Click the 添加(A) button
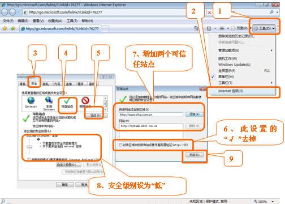The height and width of the screenshot is (204, 285). [194, 114]
